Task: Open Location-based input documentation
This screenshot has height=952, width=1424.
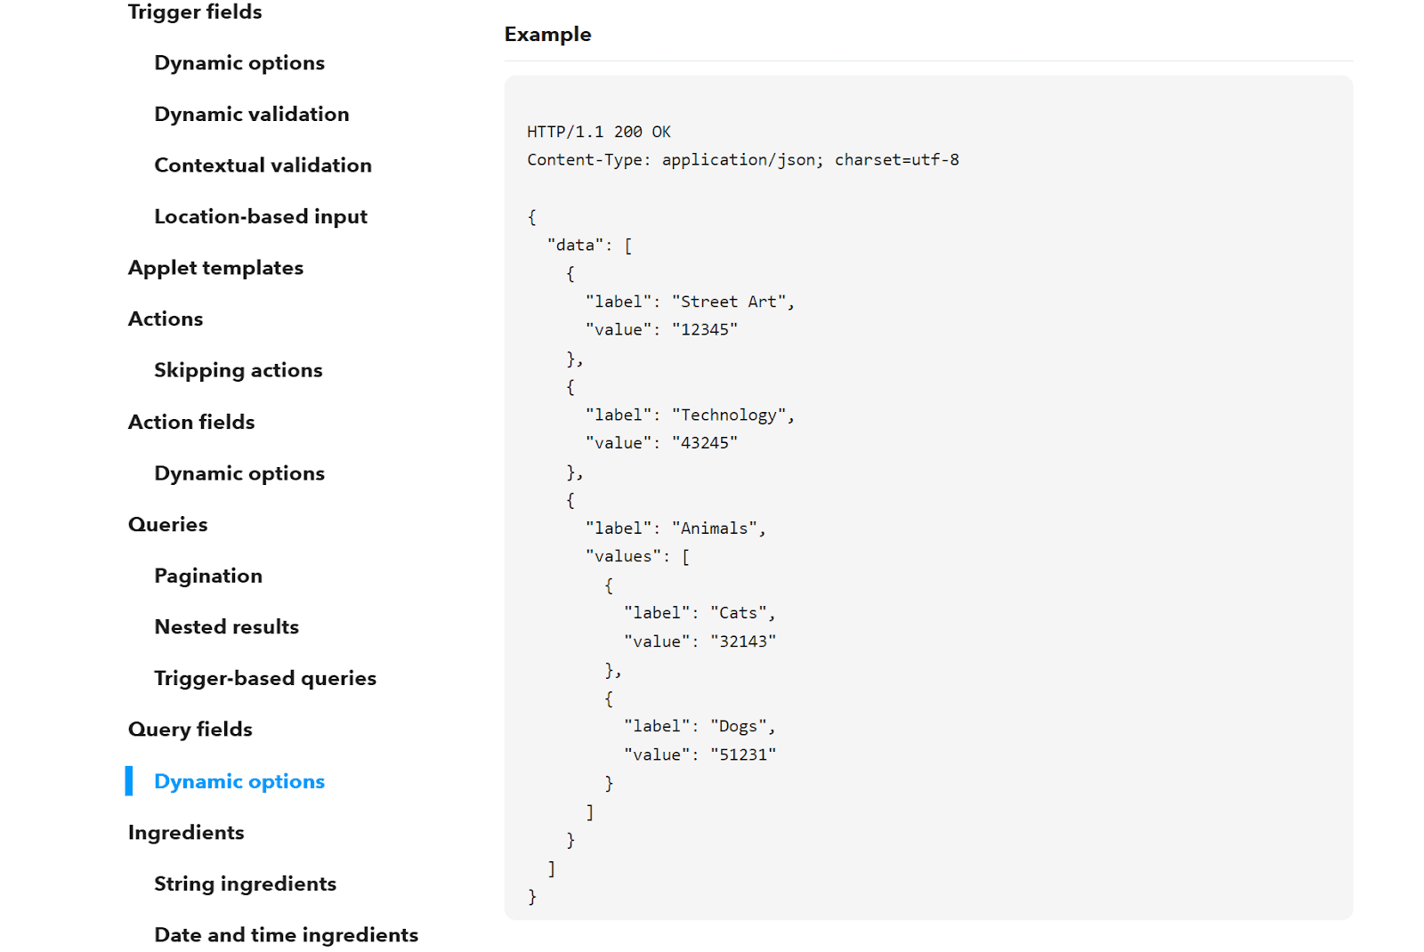Action: coord(261,215)
